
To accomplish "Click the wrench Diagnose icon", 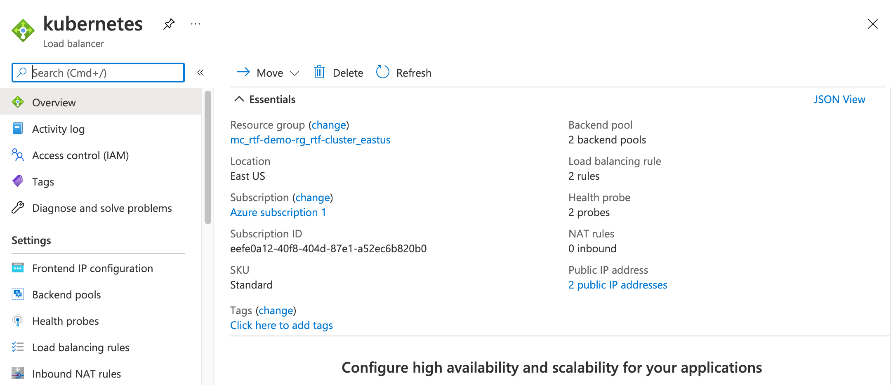I will pos(18,207).
